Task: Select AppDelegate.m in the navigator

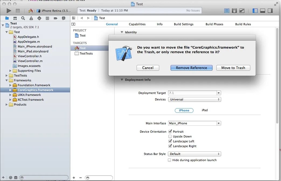Action: pyautogui.click(x=29, y=42)
